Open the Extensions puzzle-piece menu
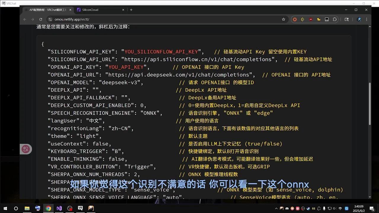Image resolution: width=379 pixels, height=213 pixels. 335,19
